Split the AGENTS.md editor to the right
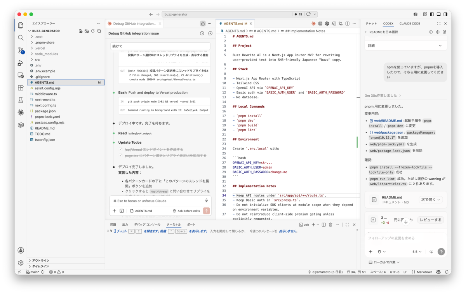This screenshot has width=466, height=294. pyautogui.click(x=348, y=24)
